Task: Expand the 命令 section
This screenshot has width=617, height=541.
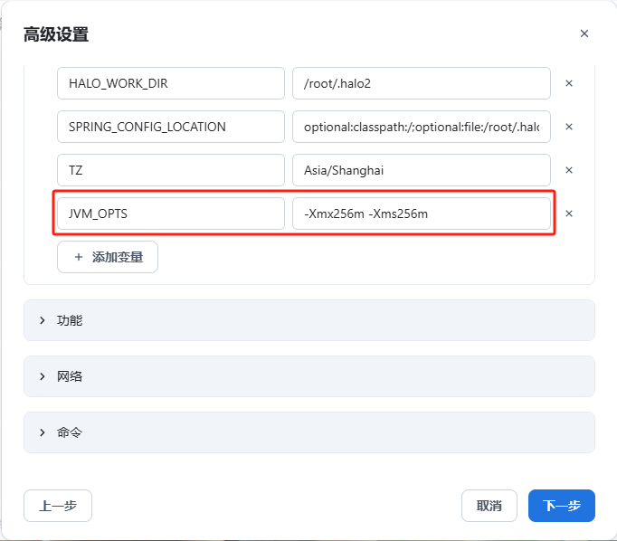Action: pos(309,432)
